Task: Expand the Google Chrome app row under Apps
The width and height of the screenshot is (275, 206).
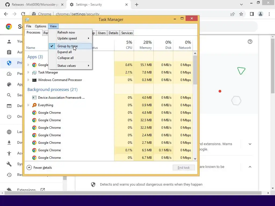Action: (x=28, y=65)
